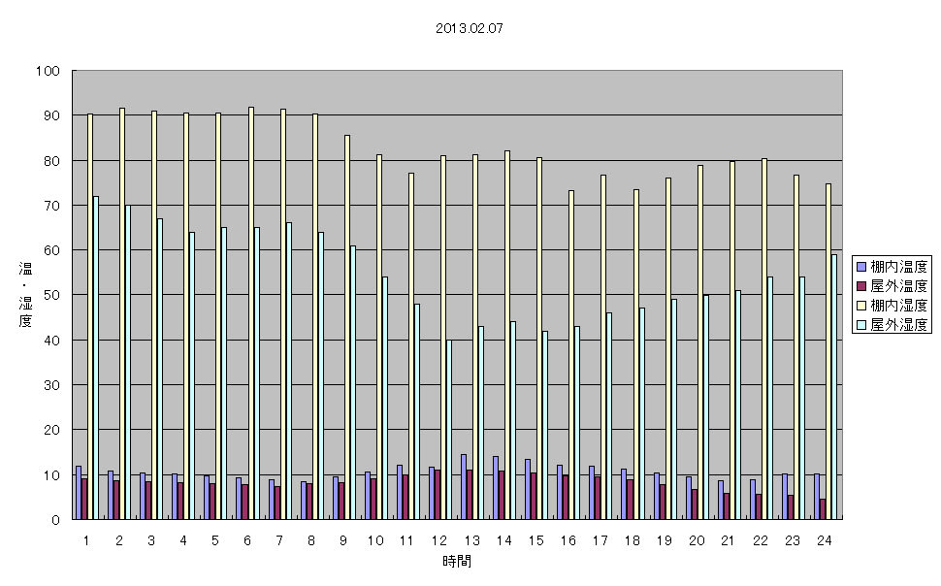Click x-axis hour label 6
This screenshot has width=941, height=586.
tap(247, 540)
